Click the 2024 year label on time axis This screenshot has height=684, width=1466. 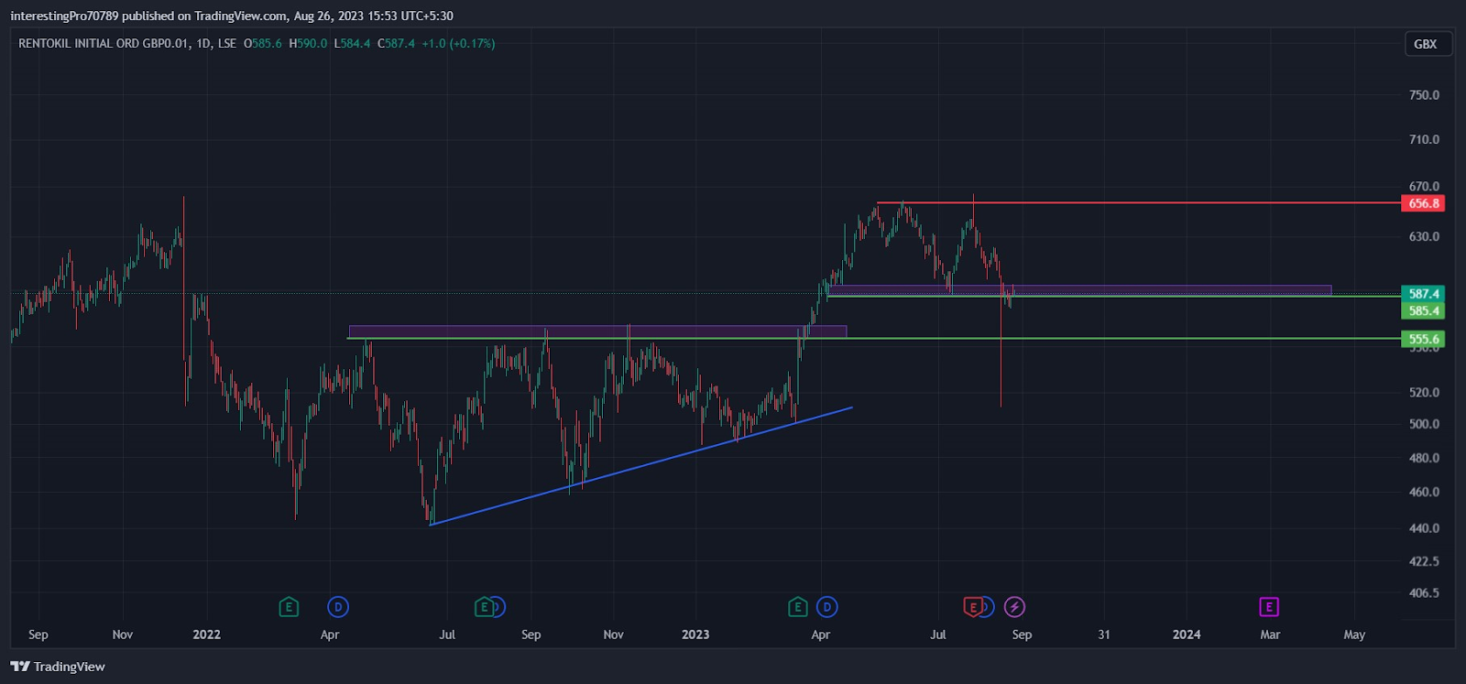tap(1187, 635)
